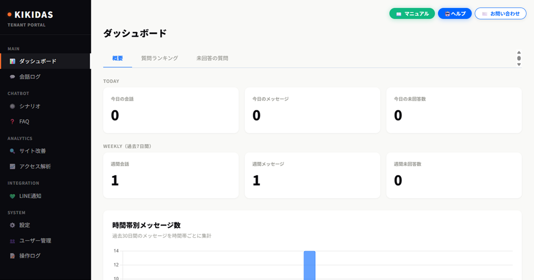The width and height of the screenshot is (534, 280).
Task: Open the FAQ sidebar item
Action: point(45,121)
